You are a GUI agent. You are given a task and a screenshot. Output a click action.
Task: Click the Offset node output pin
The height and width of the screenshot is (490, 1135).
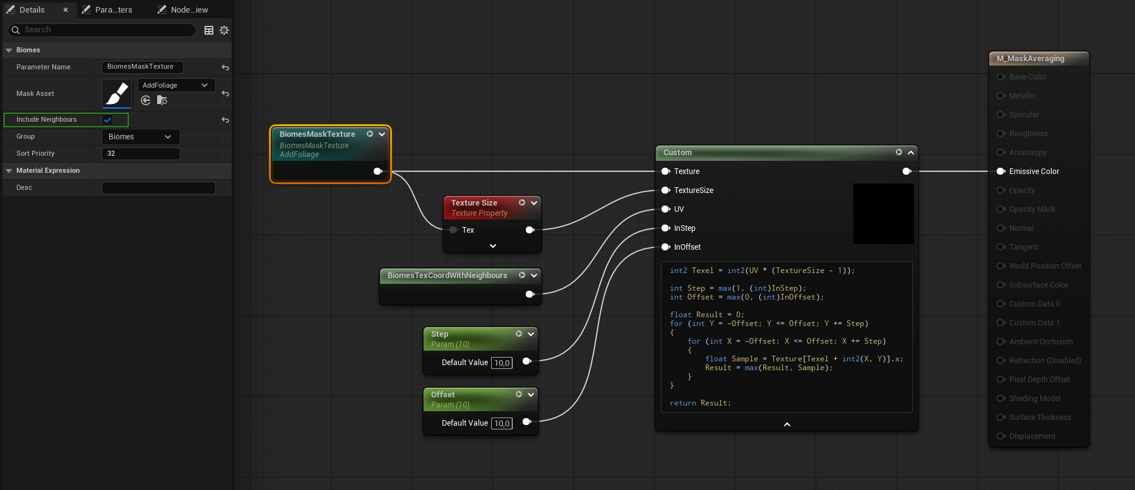click(x=527, y=422)
